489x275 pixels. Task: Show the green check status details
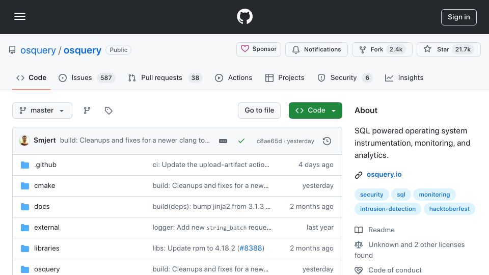click(x=241, y=141)
